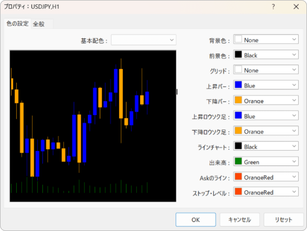Image resolution: width=307 pixels, height=231 pixels.
Task: Click the 背景色 white color swatch
Action: coord(238,39)
